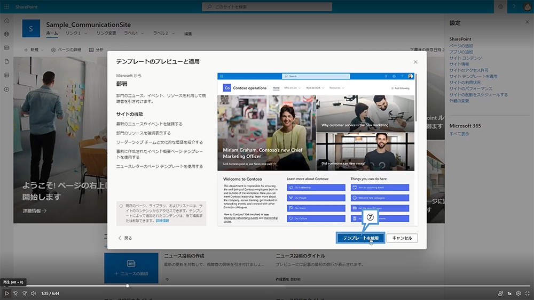
Task: Go back with the 戻る button
Action: 125,238
